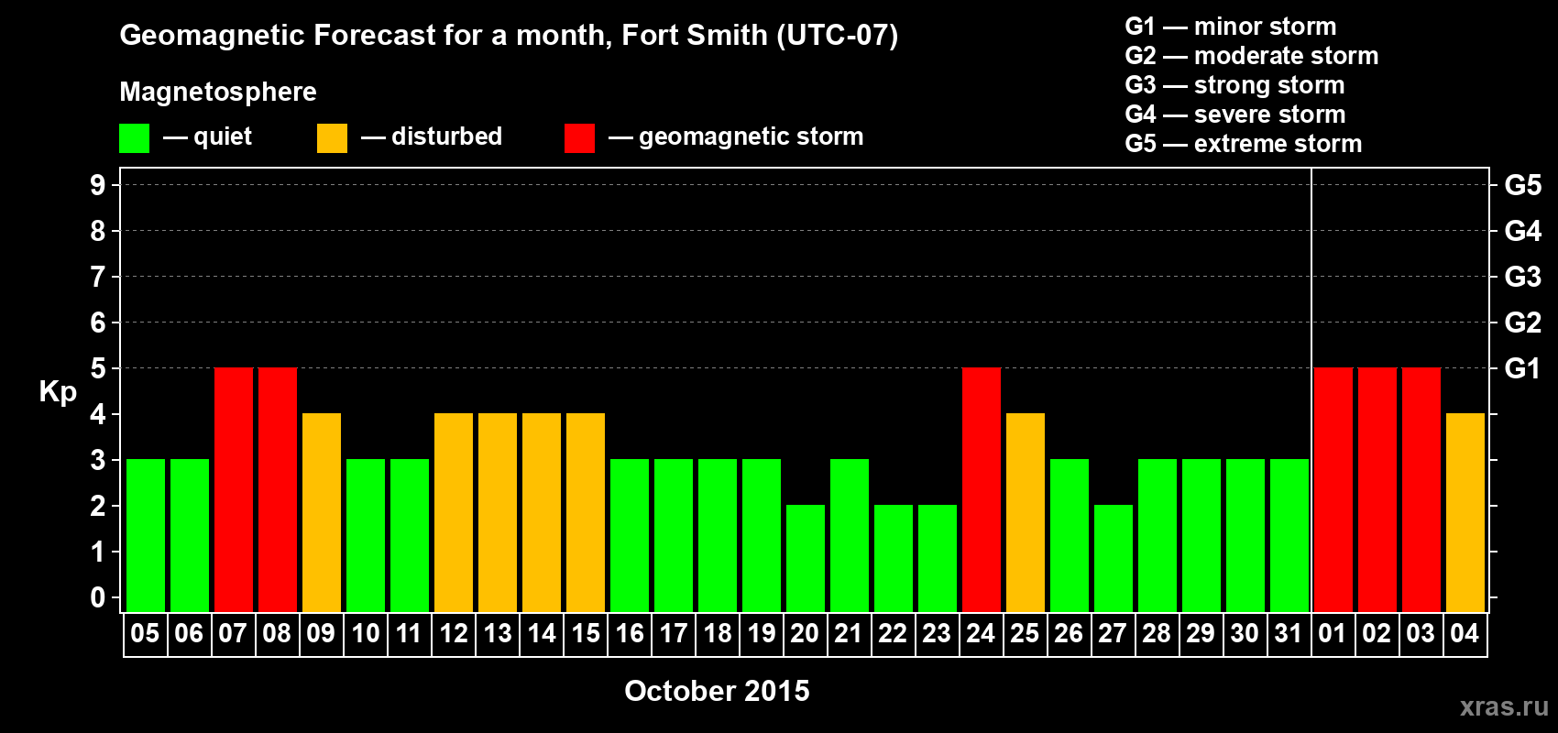1558x733 pixels.
Task: Click date label 10 on axis
Action: pyautogui.click(x=365, y=634)
